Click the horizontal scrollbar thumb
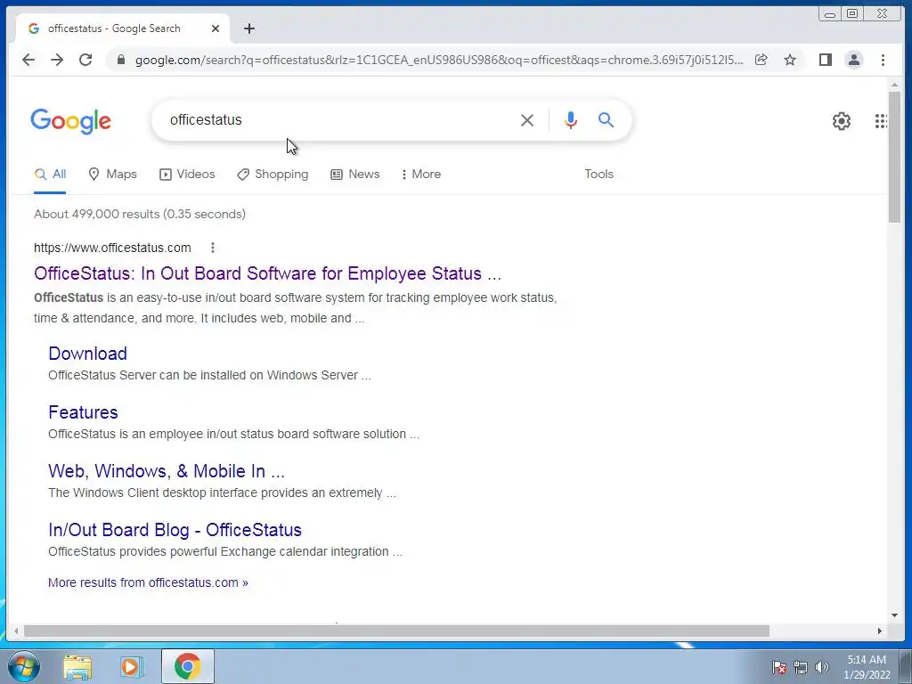 tap(396, 631)
